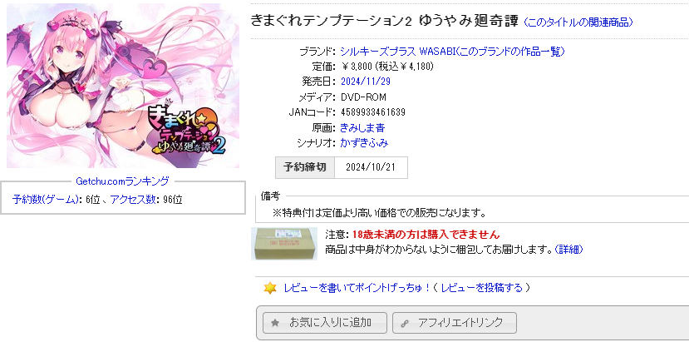The height and width of the screenshot is (342, 689).
Task: Open このタイトルの関連商品 link
Action: pyautogui.click(x=579, y=22)
